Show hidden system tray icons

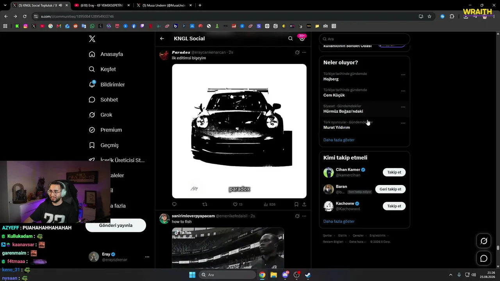450,275
